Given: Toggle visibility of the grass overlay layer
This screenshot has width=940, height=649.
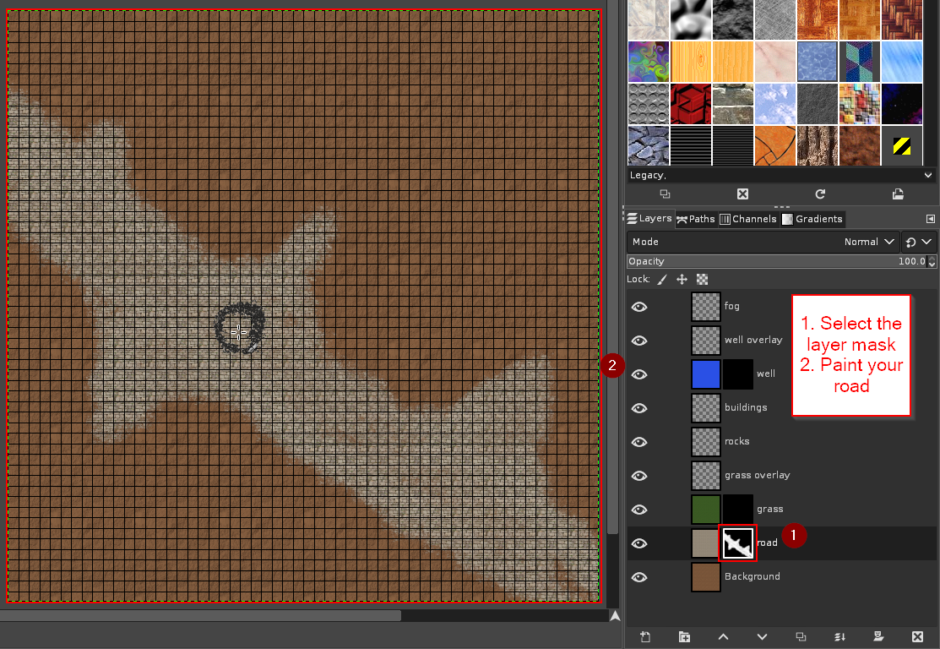Looking at the screenshot, I should click(639, 475).
